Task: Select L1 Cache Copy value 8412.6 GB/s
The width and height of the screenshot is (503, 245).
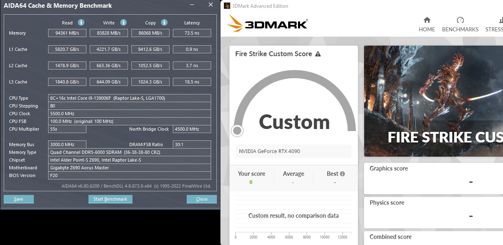Action: point(150,49)
